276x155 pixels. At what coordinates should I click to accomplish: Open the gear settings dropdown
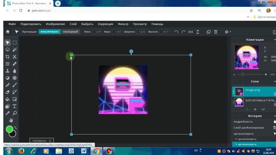point(228,32)
